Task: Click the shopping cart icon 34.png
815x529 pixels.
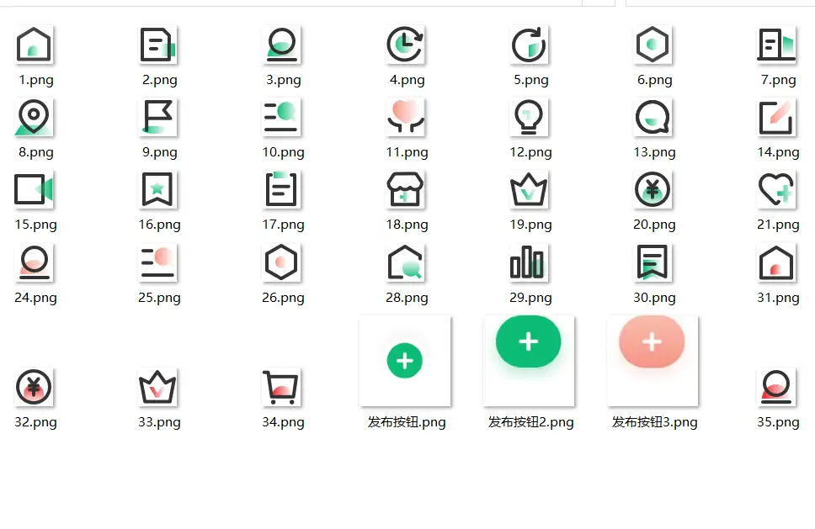Action: click(281, 387)
